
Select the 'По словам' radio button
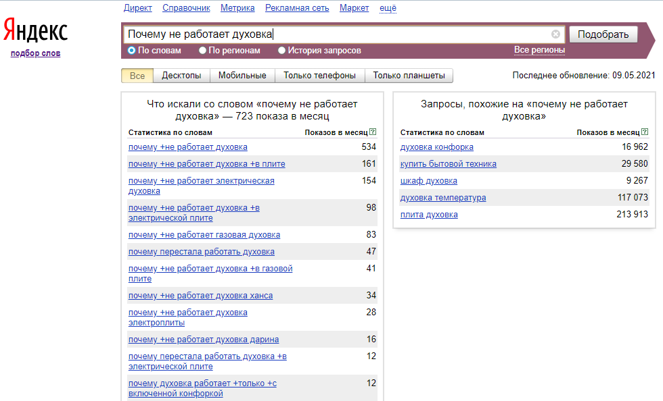(132, 51)
